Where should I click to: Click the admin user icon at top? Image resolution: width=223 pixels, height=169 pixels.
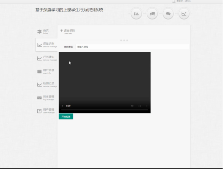point(174,1)
